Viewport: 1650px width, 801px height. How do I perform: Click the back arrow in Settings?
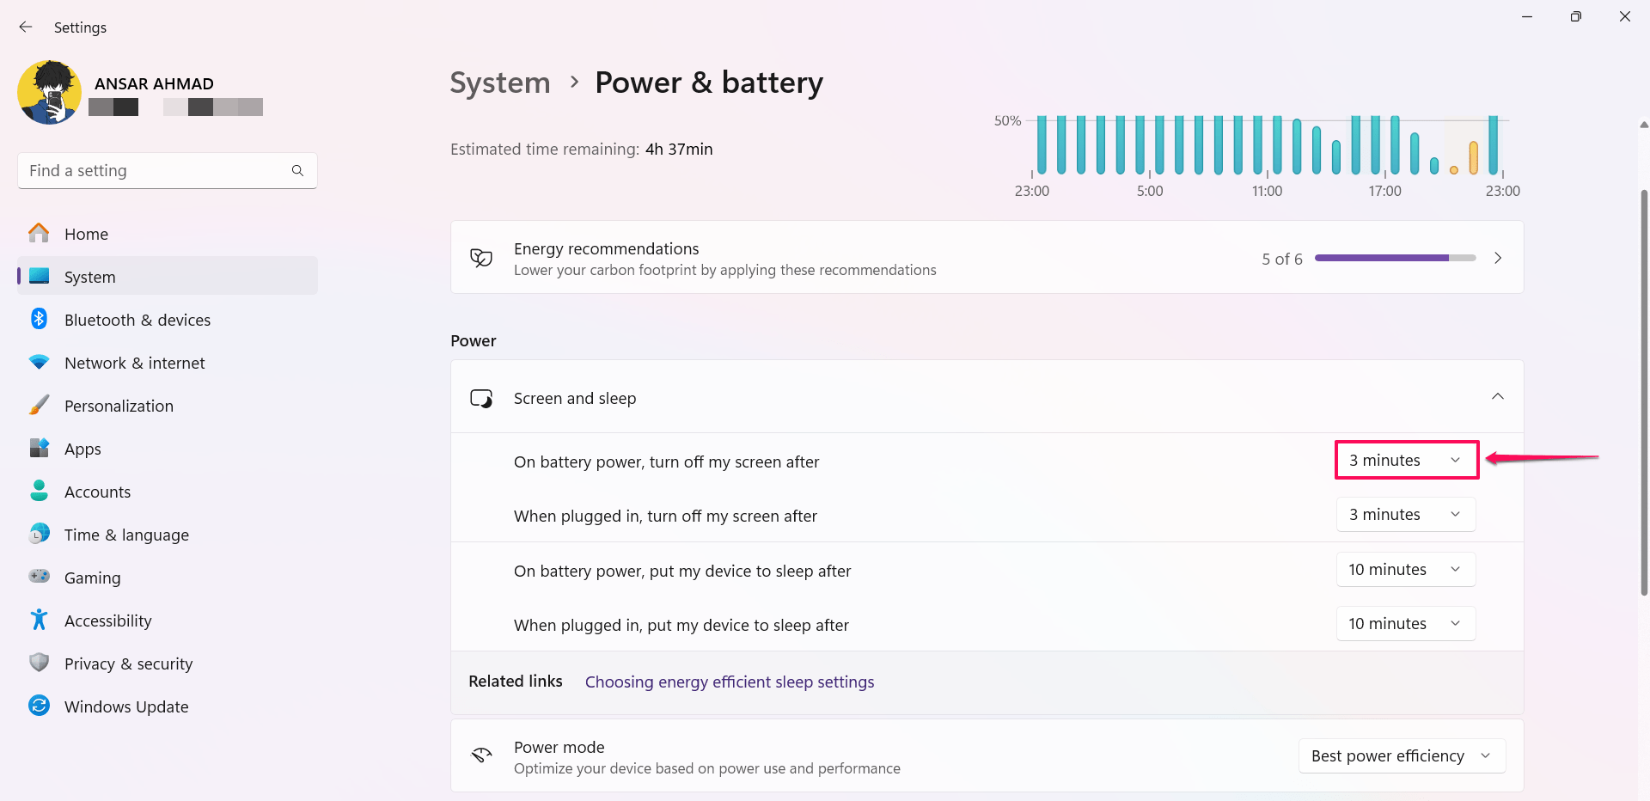tap(26, 28)
